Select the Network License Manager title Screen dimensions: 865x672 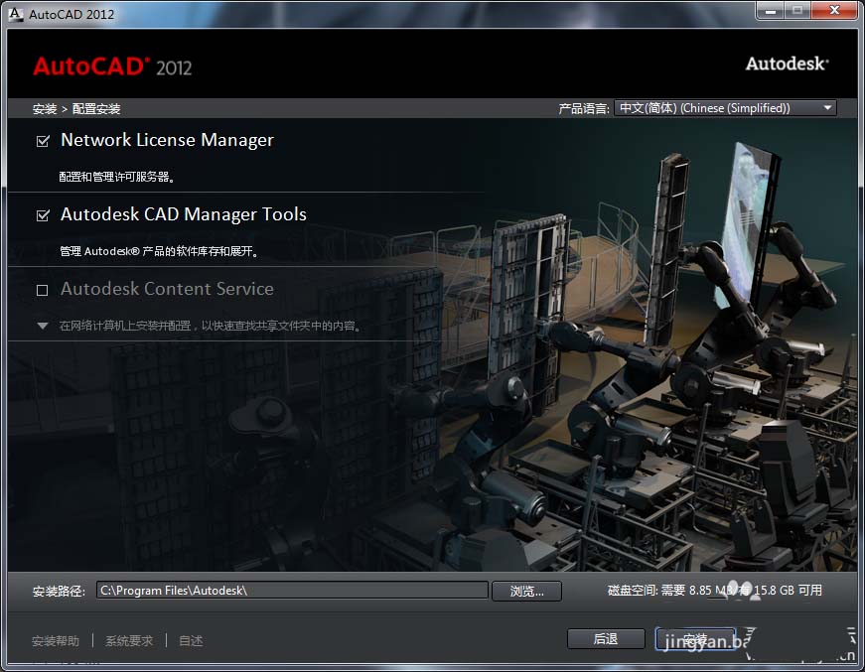pos(167,140)
